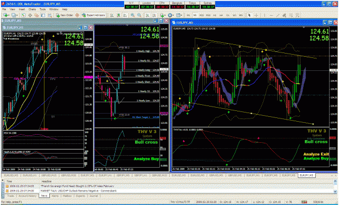This screenshot has height=205, width=339.
Task: Select the H4 timeframe
Action: pos(221,15)
